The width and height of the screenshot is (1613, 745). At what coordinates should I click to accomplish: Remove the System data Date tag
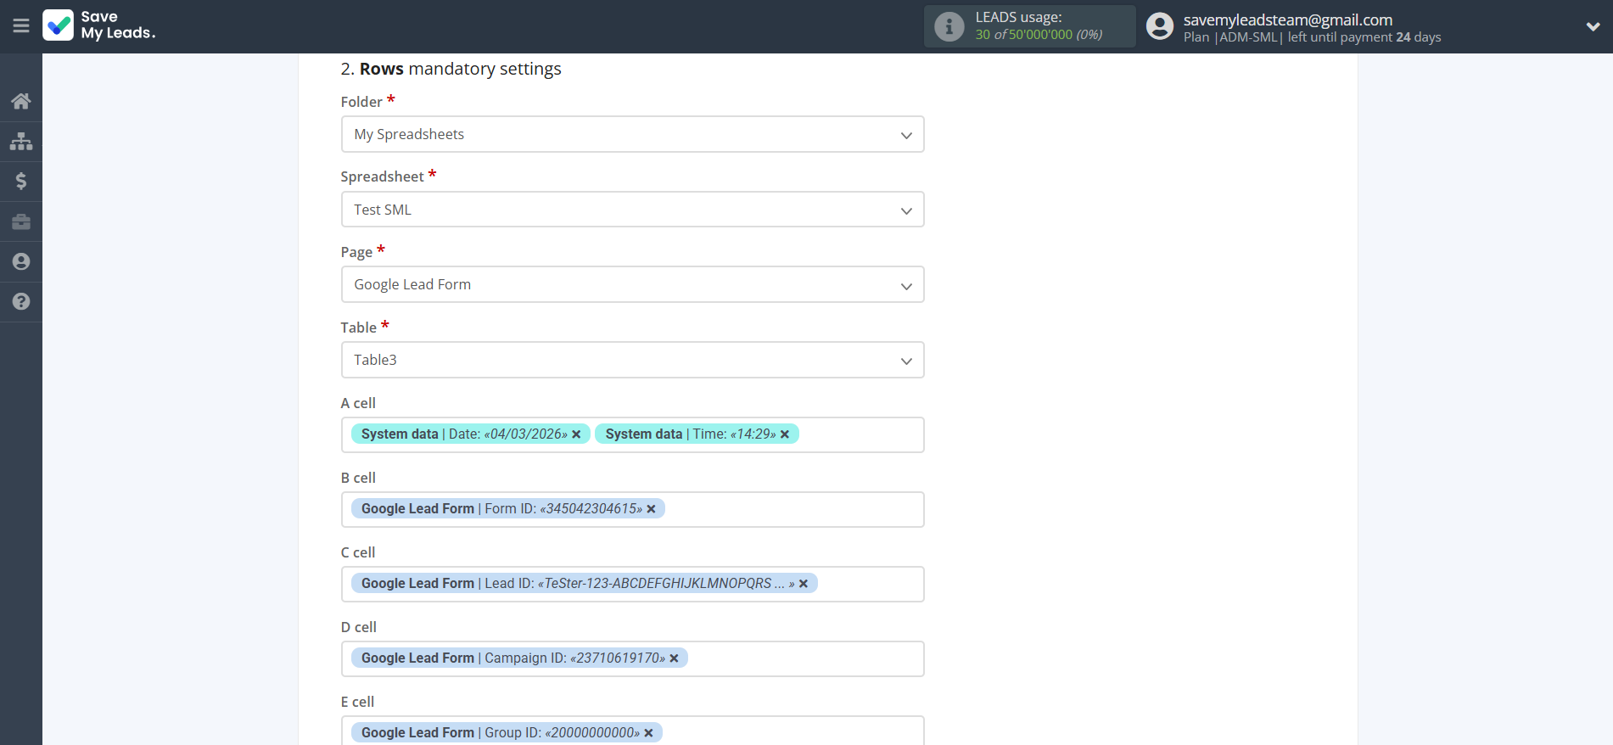tap(576, 434)
